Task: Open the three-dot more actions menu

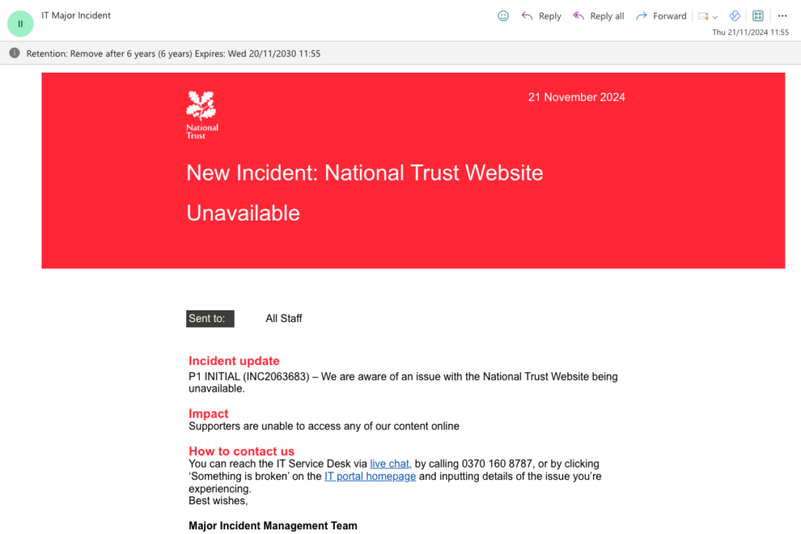Action: click(x=782, y=16)
